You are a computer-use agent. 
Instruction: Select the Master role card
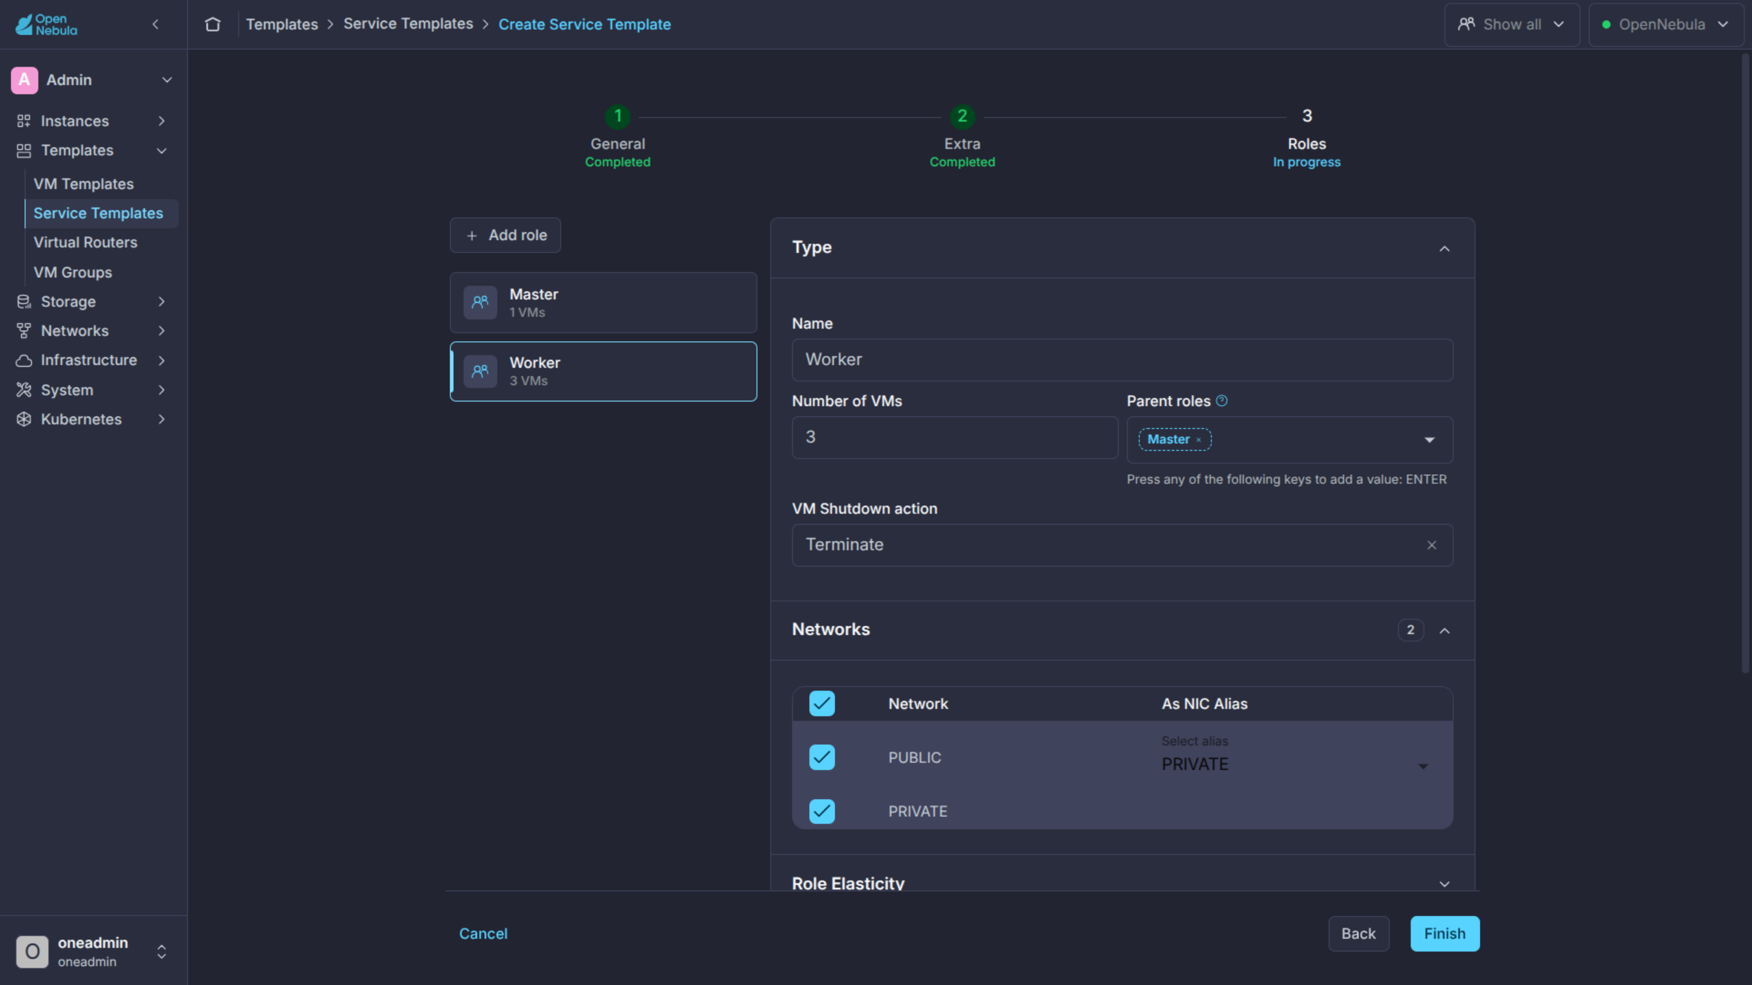pyautogui.click(x=603, y=303)
